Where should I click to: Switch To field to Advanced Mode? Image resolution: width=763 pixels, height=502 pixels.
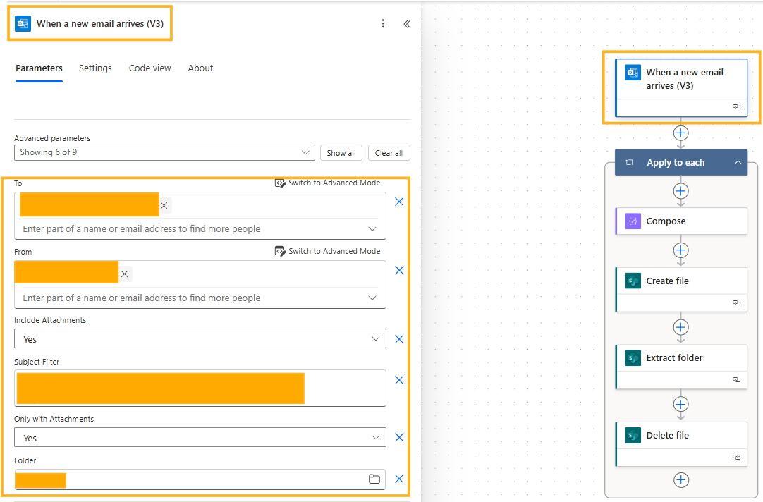tap(327, 183)
